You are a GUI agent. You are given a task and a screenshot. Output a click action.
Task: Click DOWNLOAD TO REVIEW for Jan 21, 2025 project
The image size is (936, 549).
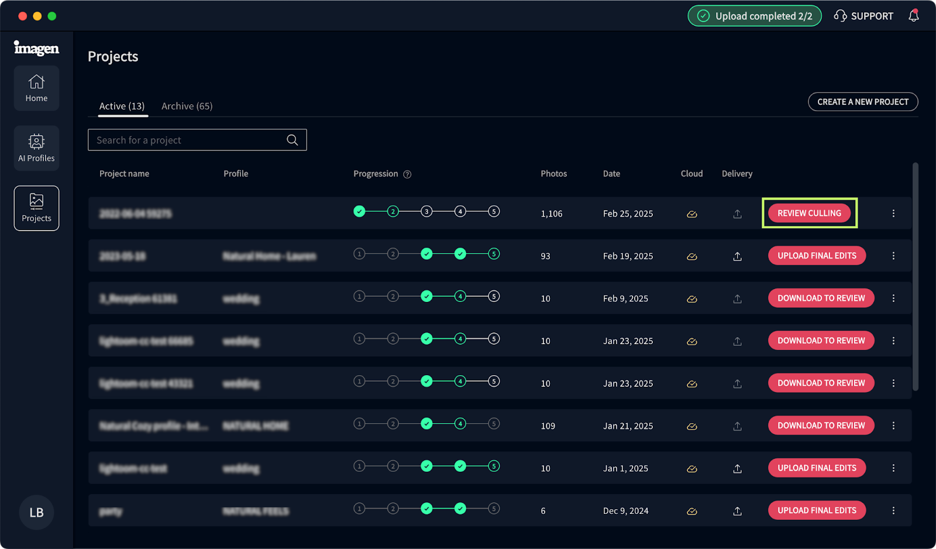pos(821,426)
